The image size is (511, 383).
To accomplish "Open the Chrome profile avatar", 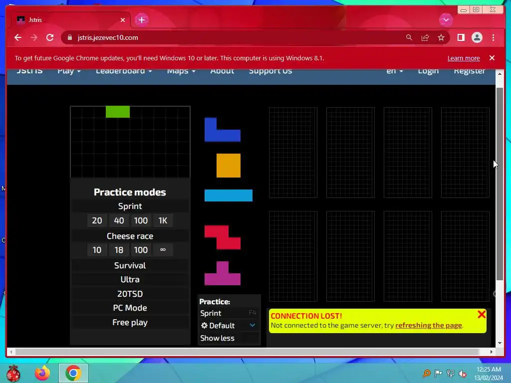I will [477, 37].
